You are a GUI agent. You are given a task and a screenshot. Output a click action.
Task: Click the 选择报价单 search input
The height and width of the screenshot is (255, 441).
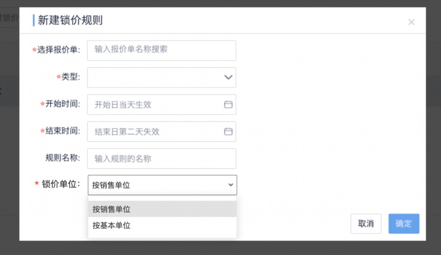pyautogui.click(x=161, y=50)
